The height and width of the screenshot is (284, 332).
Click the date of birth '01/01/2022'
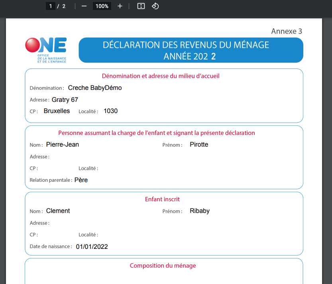[92, 247]
